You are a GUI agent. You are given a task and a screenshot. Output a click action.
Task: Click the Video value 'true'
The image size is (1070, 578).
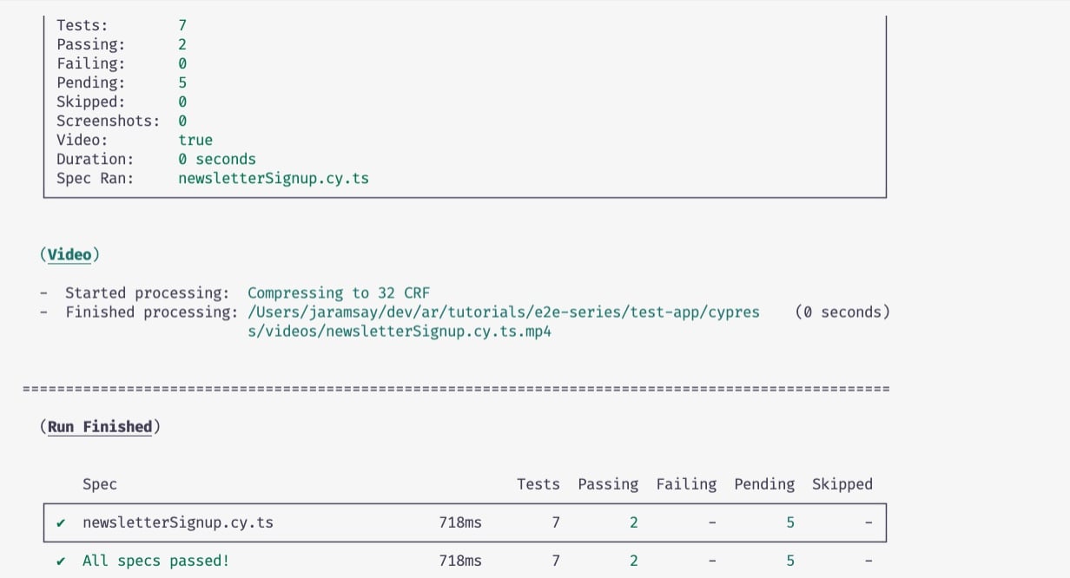point(195,140)
